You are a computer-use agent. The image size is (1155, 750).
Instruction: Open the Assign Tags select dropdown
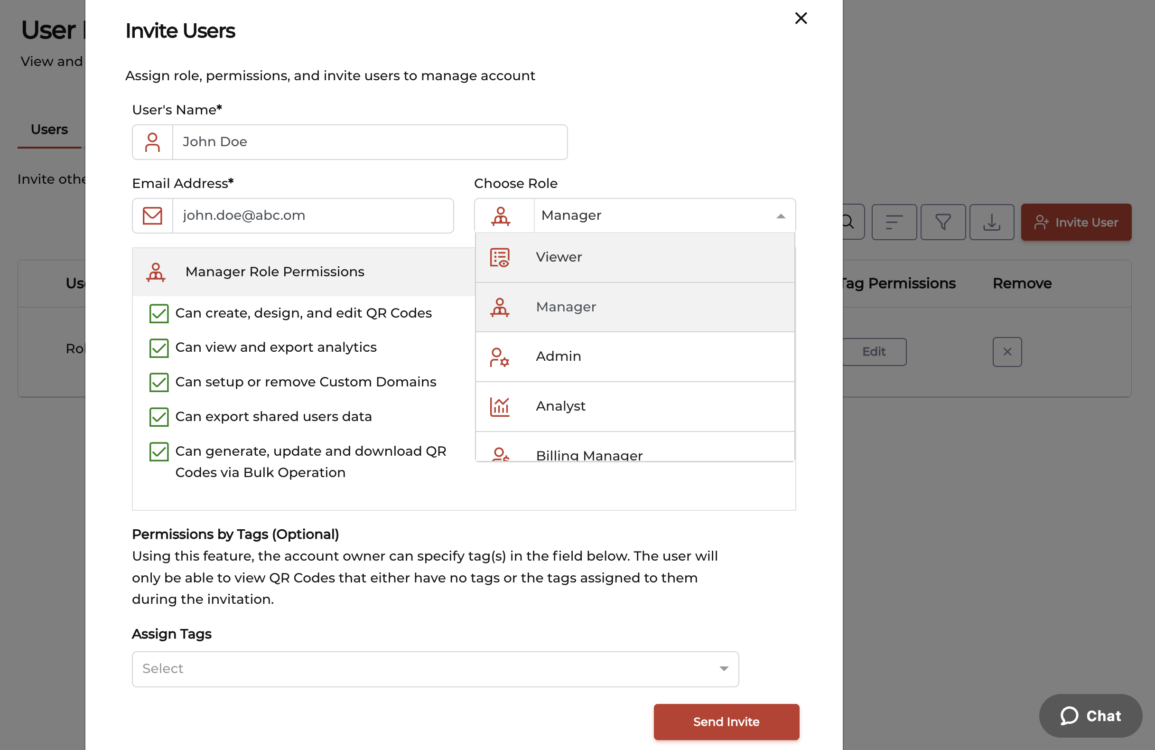tap(435, 669)
